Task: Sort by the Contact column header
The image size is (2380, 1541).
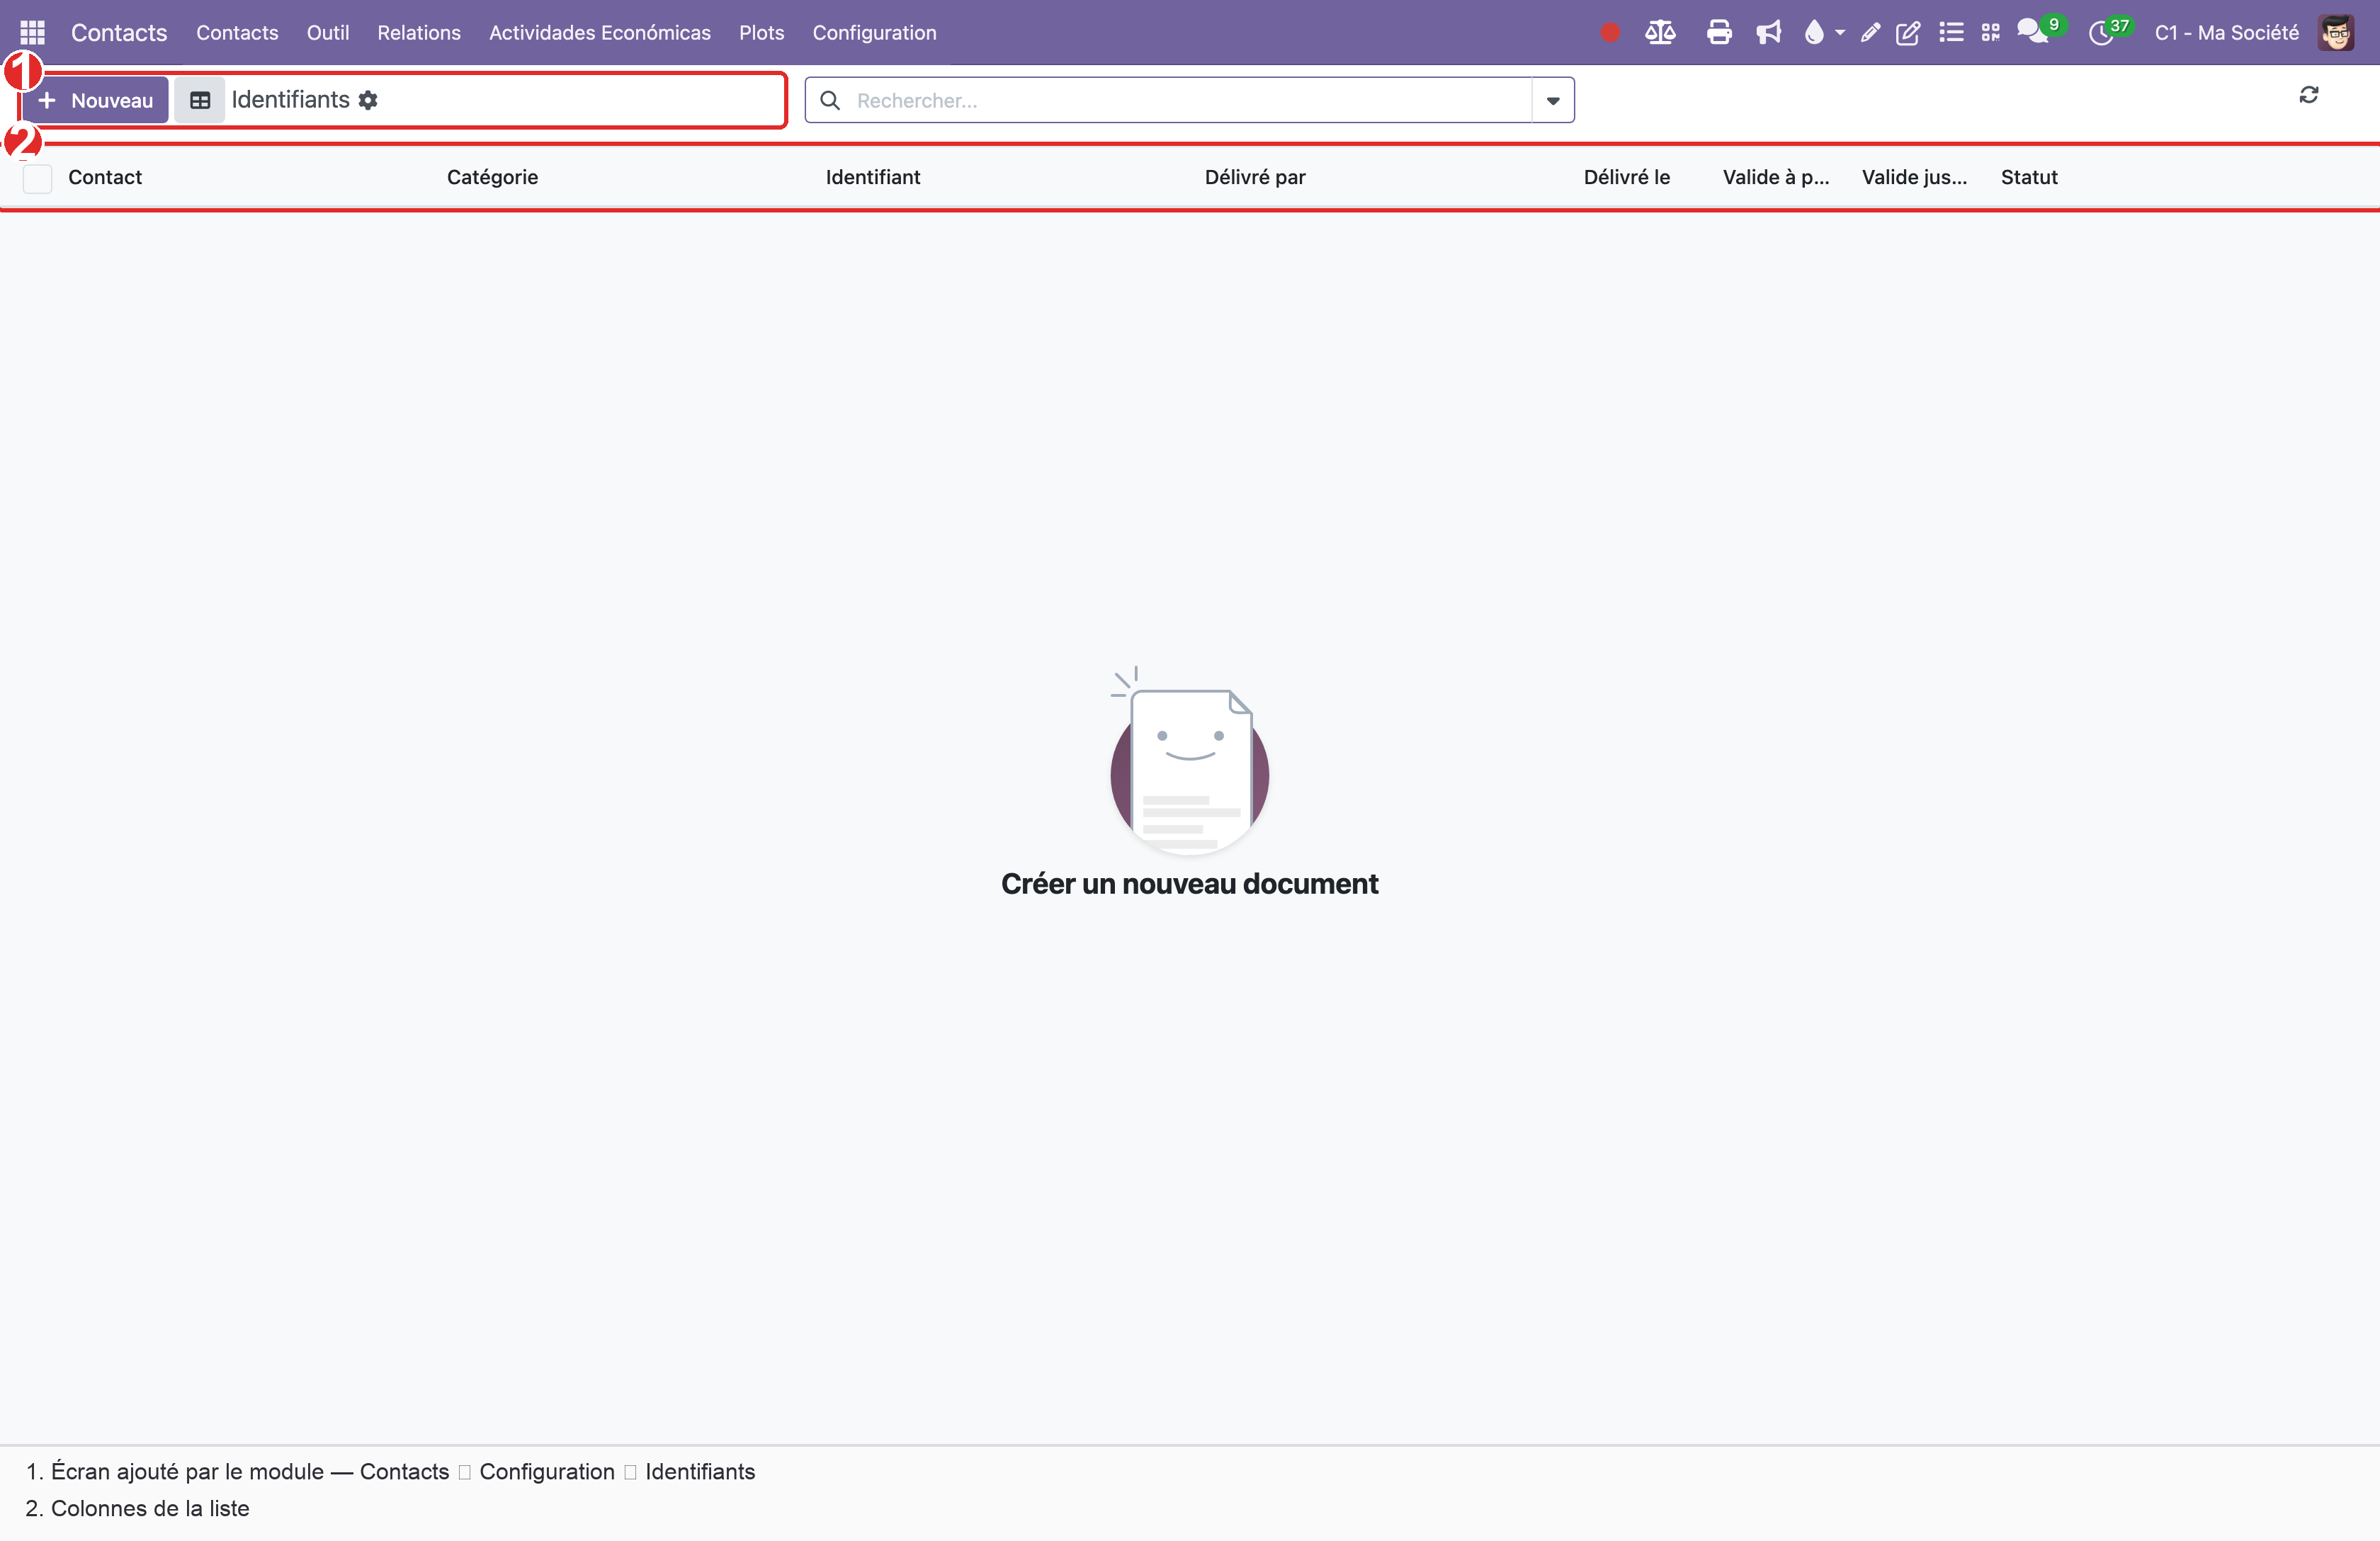Action: pos(105,177)
